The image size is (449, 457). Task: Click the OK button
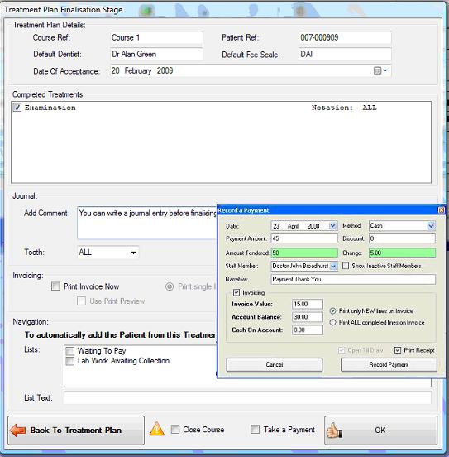click(x=380, y=431)
